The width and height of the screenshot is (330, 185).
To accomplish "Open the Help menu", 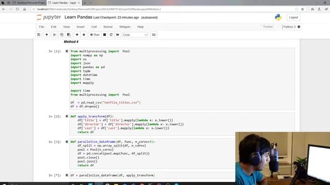I will pos(140,27).
